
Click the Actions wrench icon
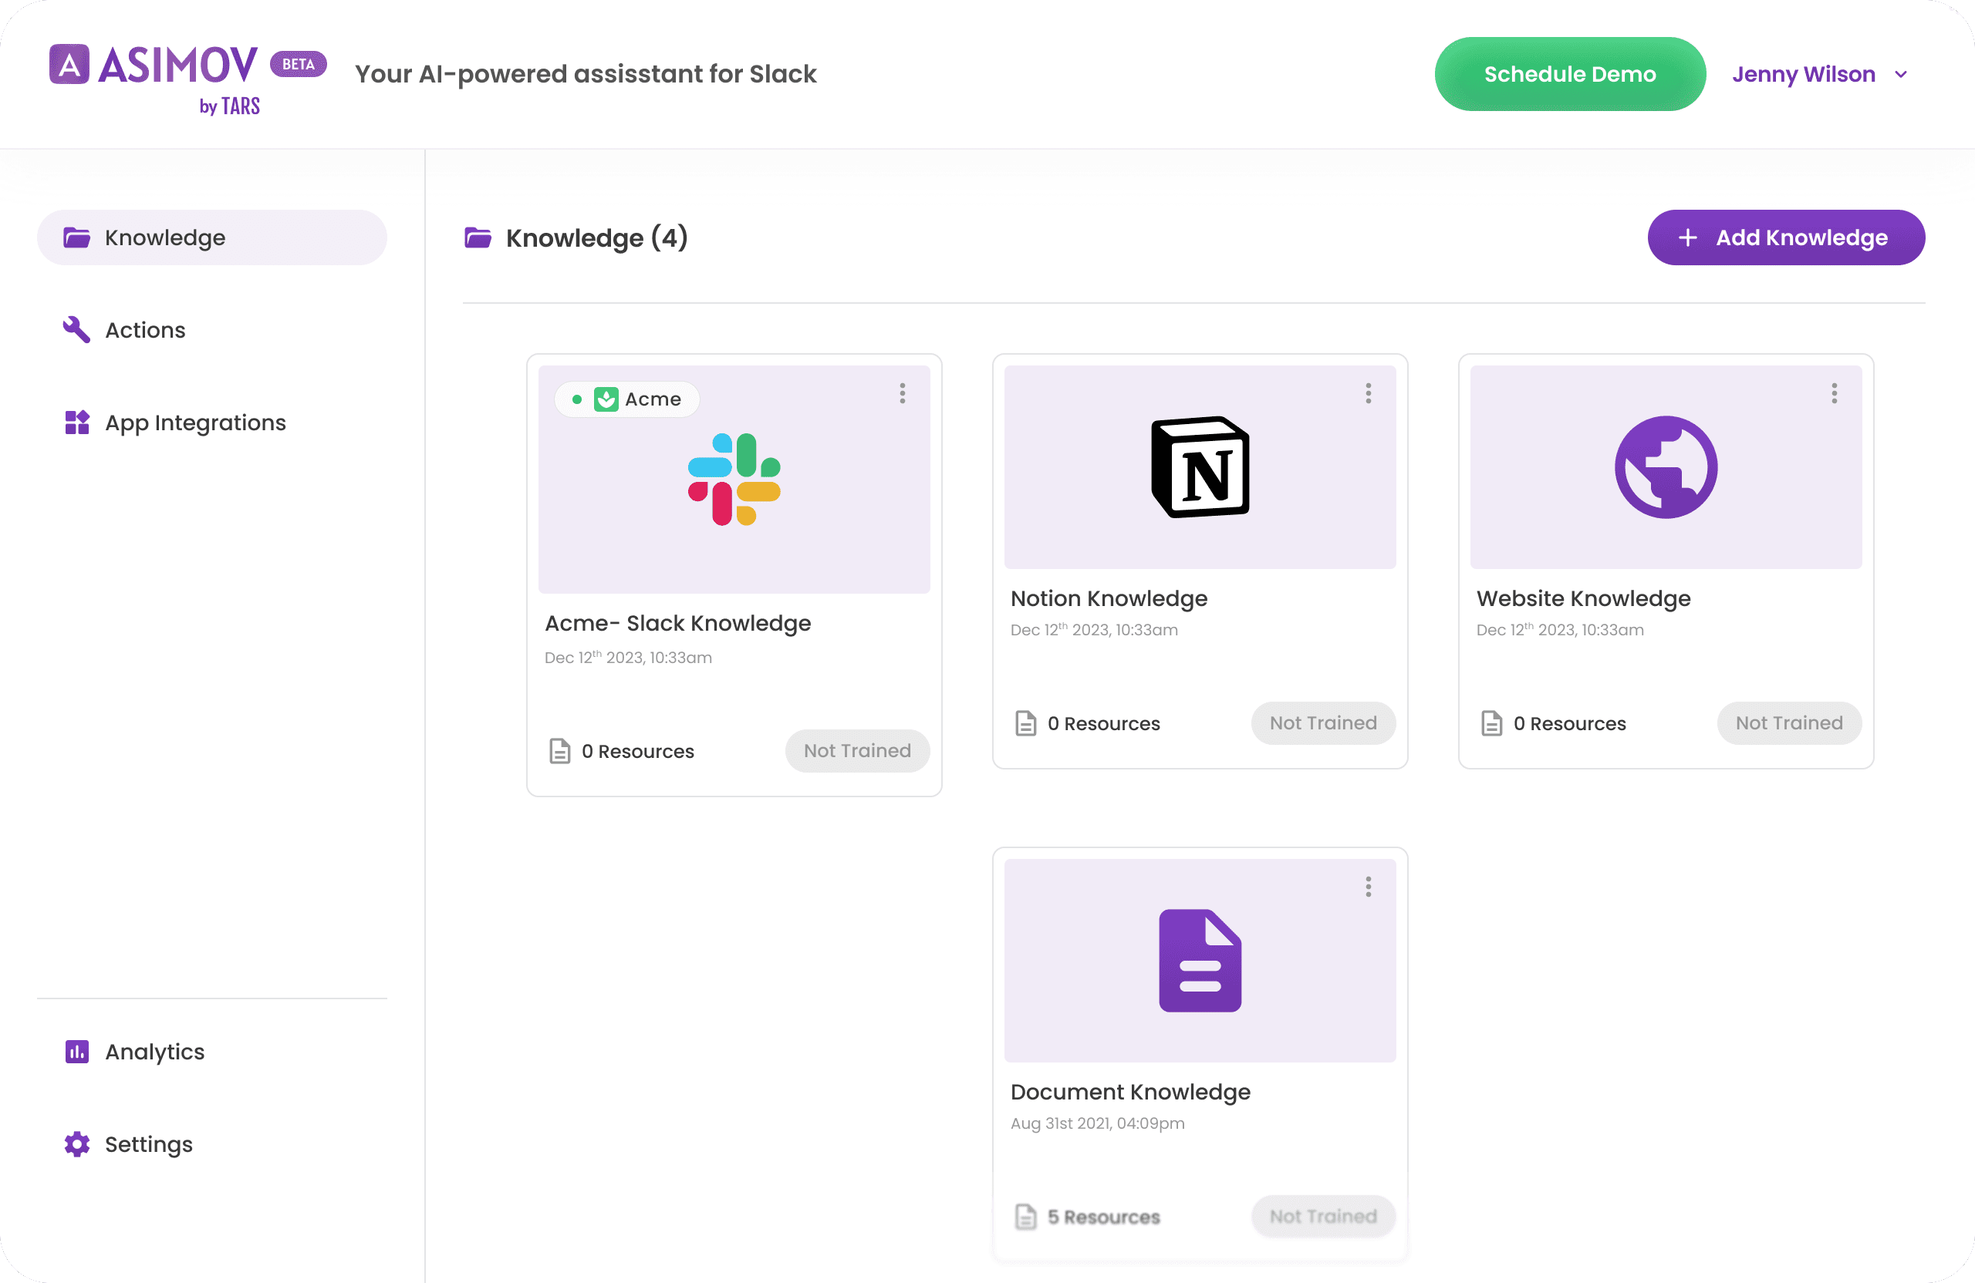point(77,329)
